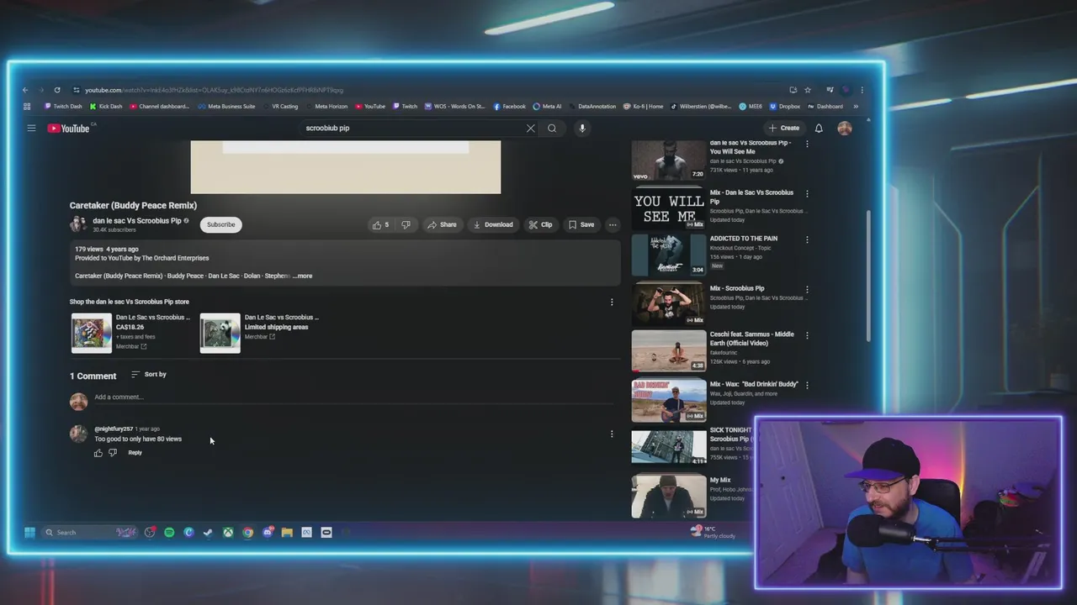Open options menu for the @nightfury257 comment
Screen dimensions: 1077x605
pos(612,434)
